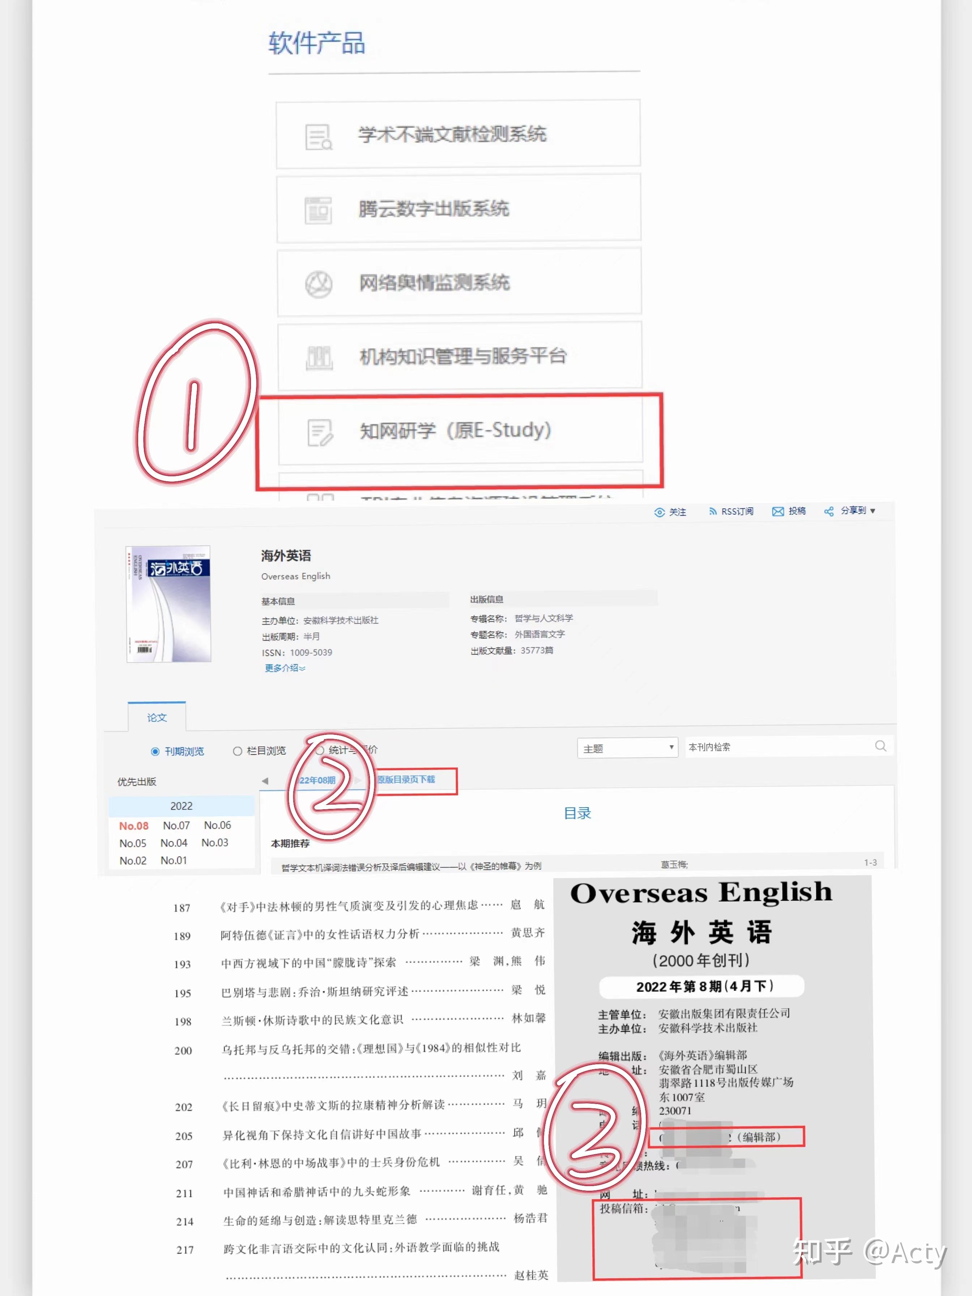Click the 海外英语 journal cover thumbnail
This screenshot has height=1296, width=972.
coord(168,604)
